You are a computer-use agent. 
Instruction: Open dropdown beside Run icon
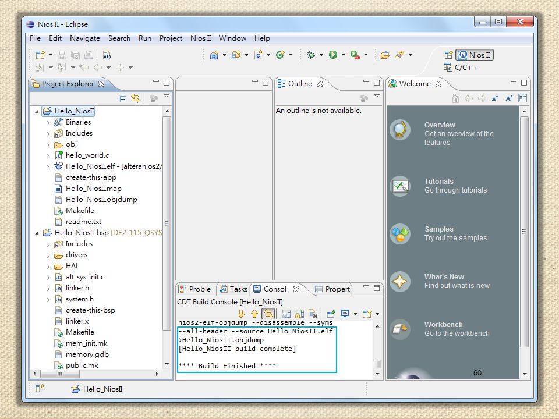[x=344, y=55]
